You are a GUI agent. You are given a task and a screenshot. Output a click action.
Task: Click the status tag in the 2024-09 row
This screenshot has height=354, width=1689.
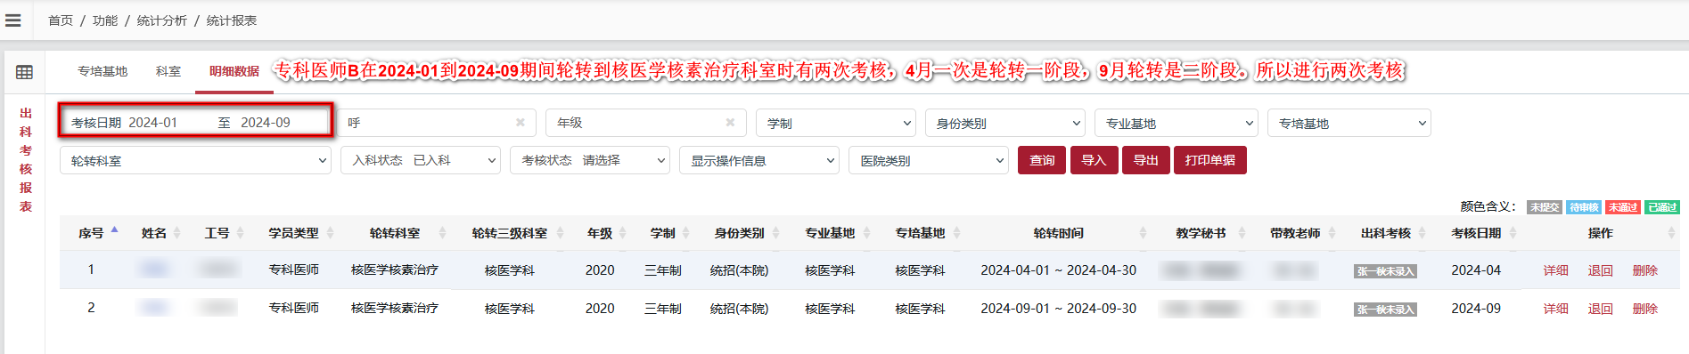point(1385,310)
